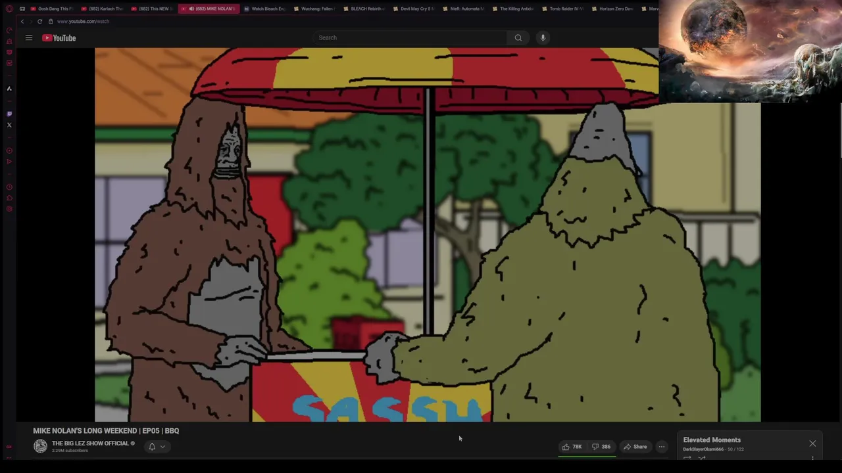Open the Twitch sidebar icon
842x473 pixels.
point(9,114)
